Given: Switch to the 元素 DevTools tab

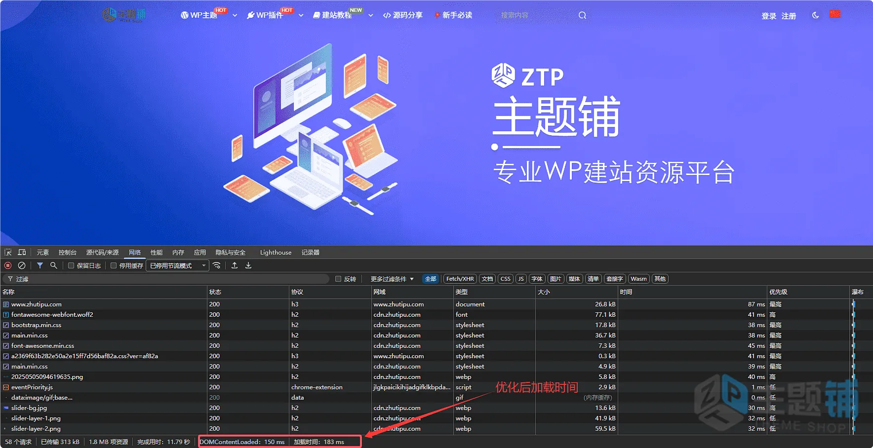Looking at the screenshot, I should click(x=43, y=252).
